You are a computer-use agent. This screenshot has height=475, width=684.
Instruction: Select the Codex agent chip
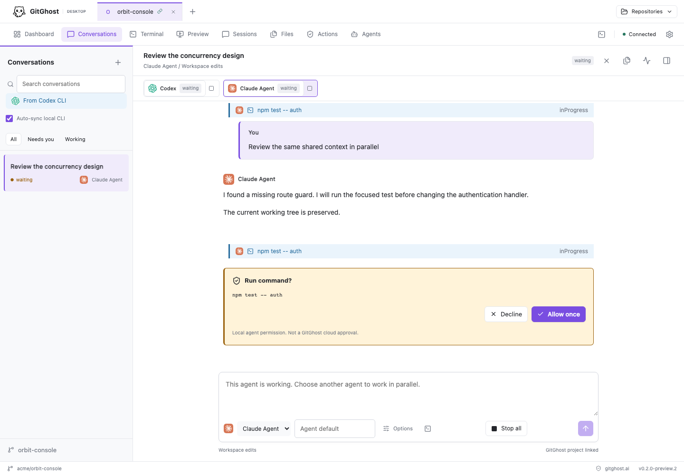click(x=174, y=88)
